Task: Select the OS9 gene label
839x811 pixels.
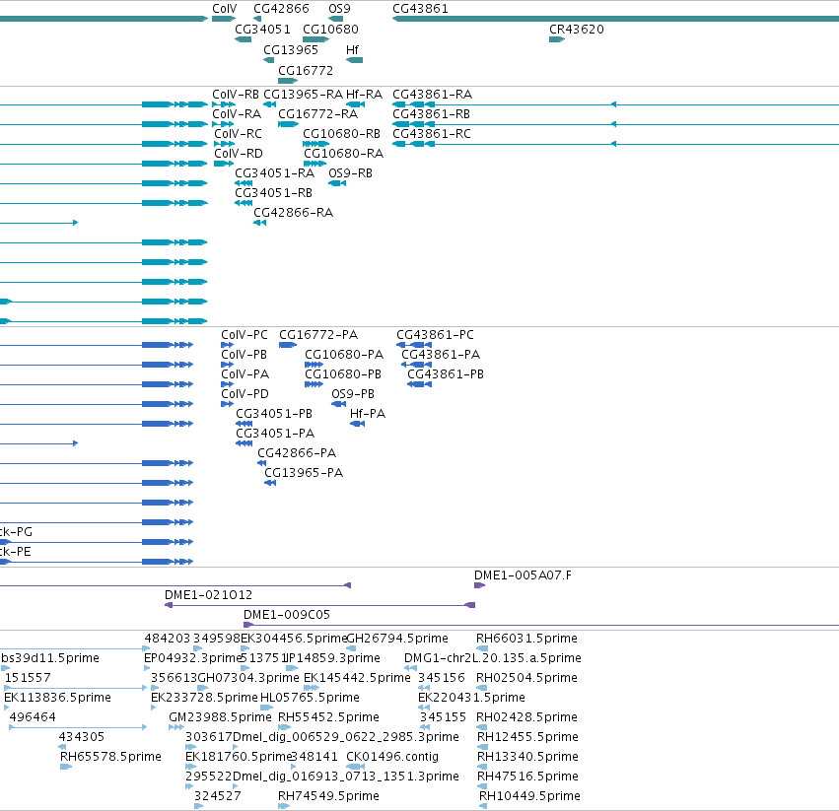Action: tap(339, 9)
